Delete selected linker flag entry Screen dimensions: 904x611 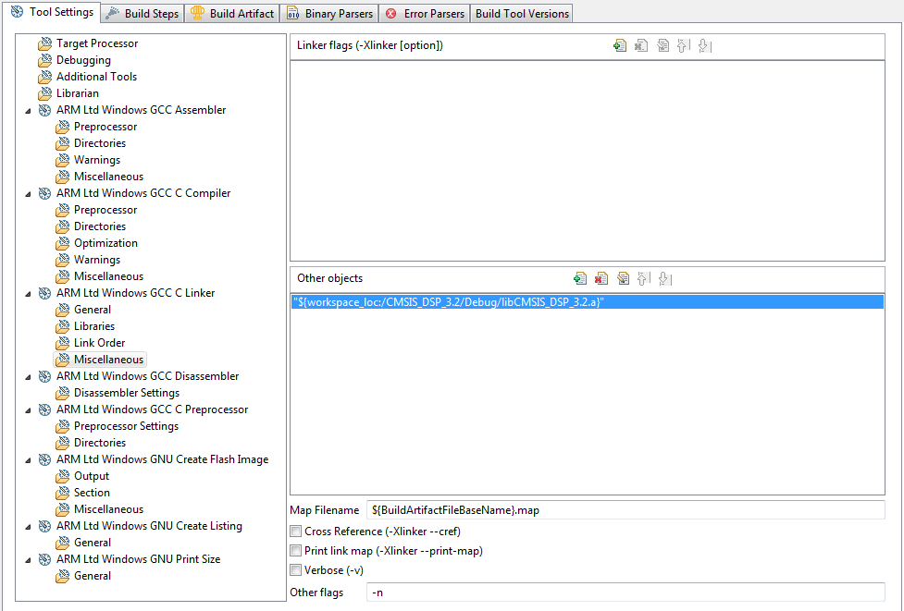pyautogui.click(x=641, y=45)
